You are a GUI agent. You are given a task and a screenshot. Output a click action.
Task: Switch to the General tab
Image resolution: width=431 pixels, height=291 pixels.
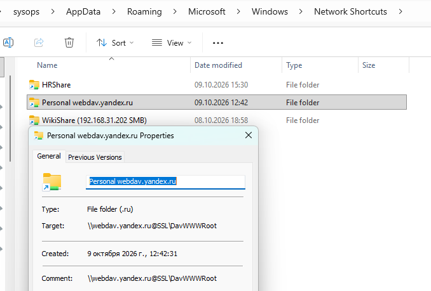pos(49,156)
